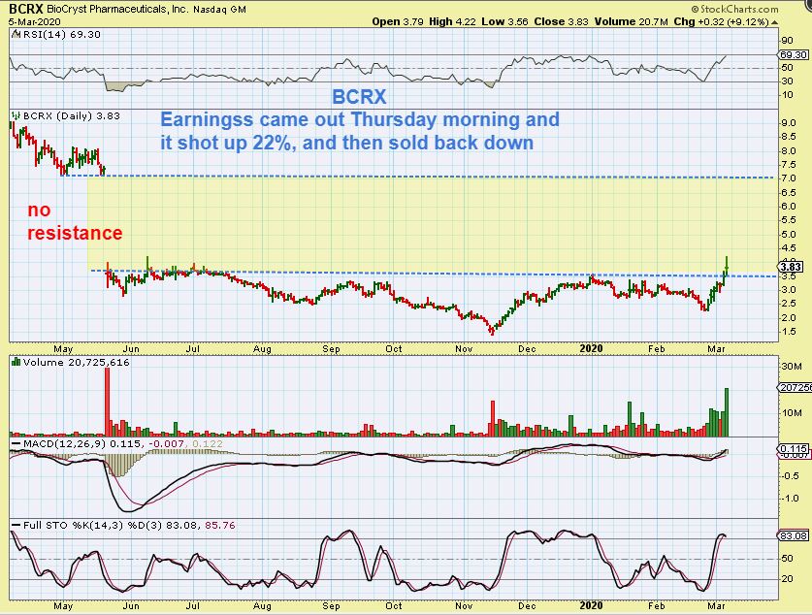Click the BCRX (Daily) 3.83 price label
The height and width of the screenshot is (615, 812).
[x=72, y=116]
